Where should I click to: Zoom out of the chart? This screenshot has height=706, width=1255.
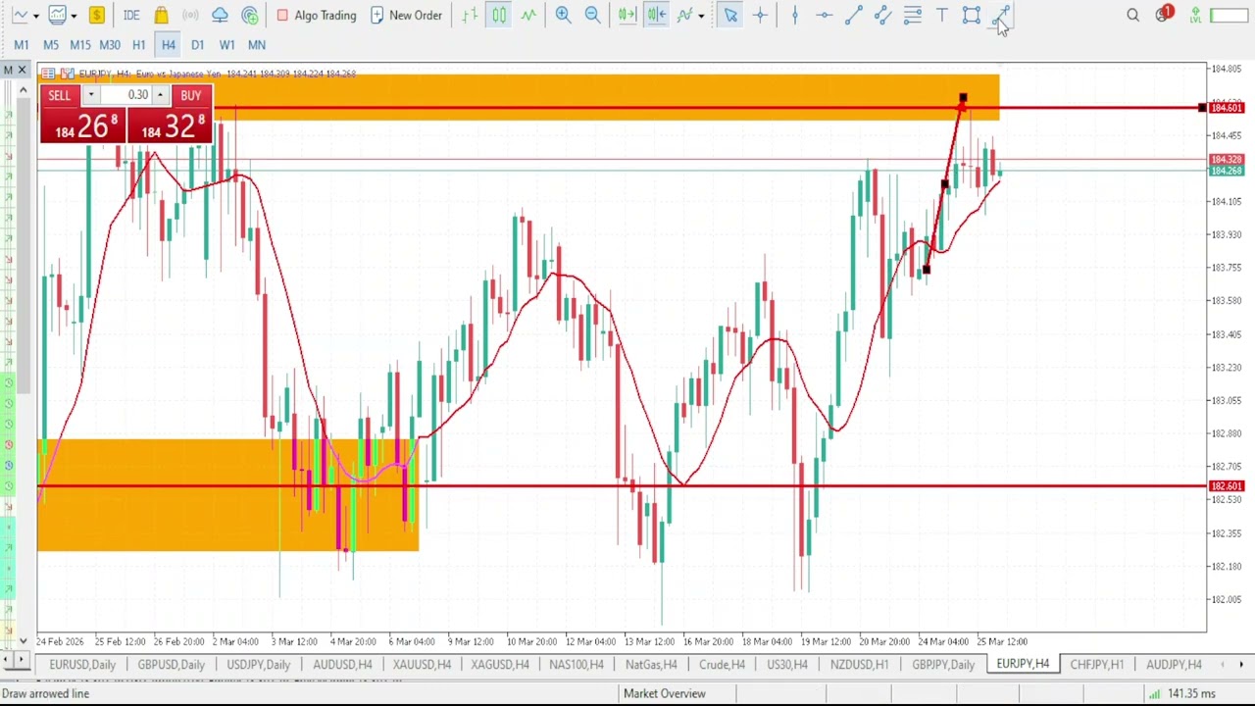click(592, 15)
